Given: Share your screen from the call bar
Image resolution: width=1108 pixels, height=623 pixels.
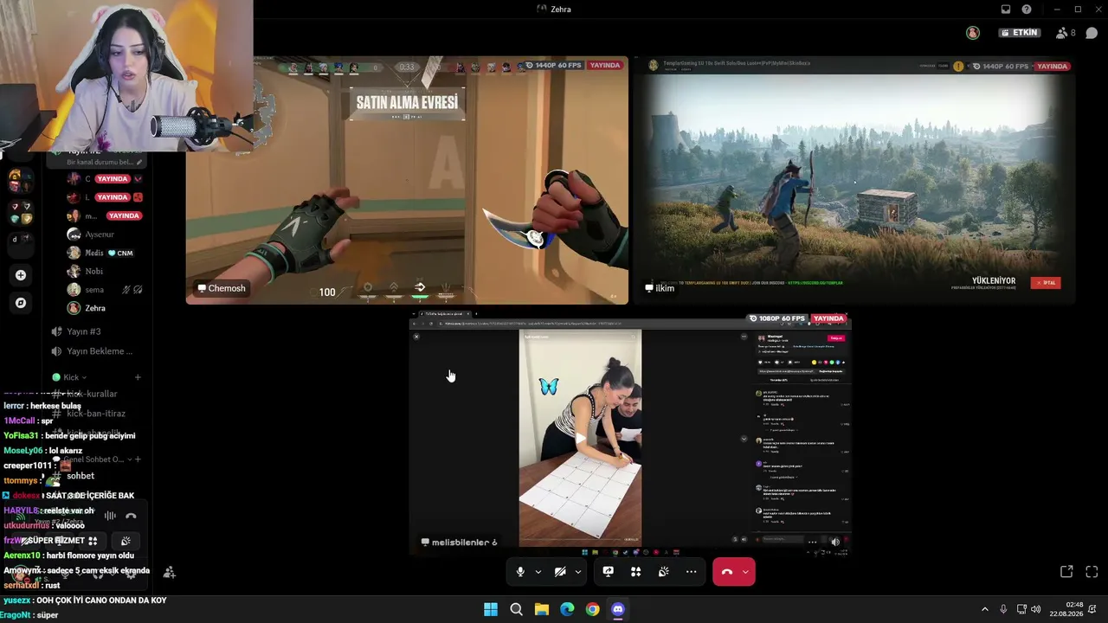Looking at the screenshot, I should (608, 572).
